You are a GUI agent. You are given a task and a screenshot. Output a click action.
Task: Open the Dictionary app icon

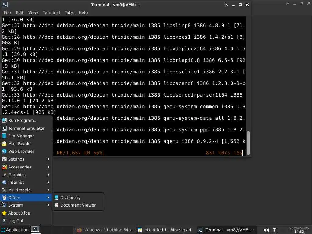(x=56, y=197)
